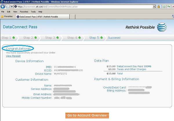Click the security lock icon
174x121 pixels.
(x=159, y=7)
